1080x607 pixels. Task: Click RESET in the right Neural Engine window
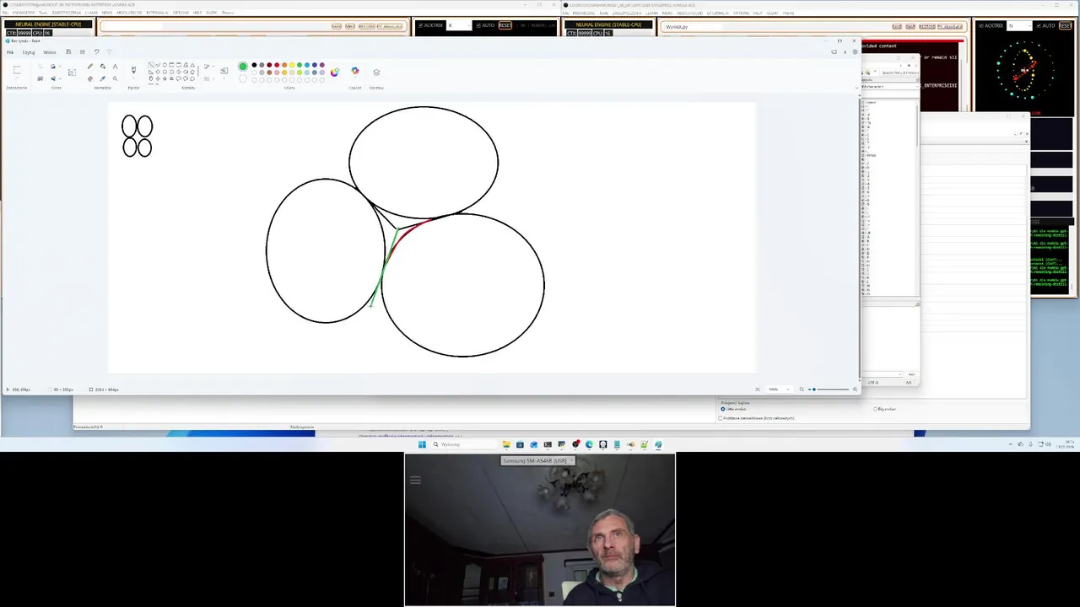[x=1065, y=25]
